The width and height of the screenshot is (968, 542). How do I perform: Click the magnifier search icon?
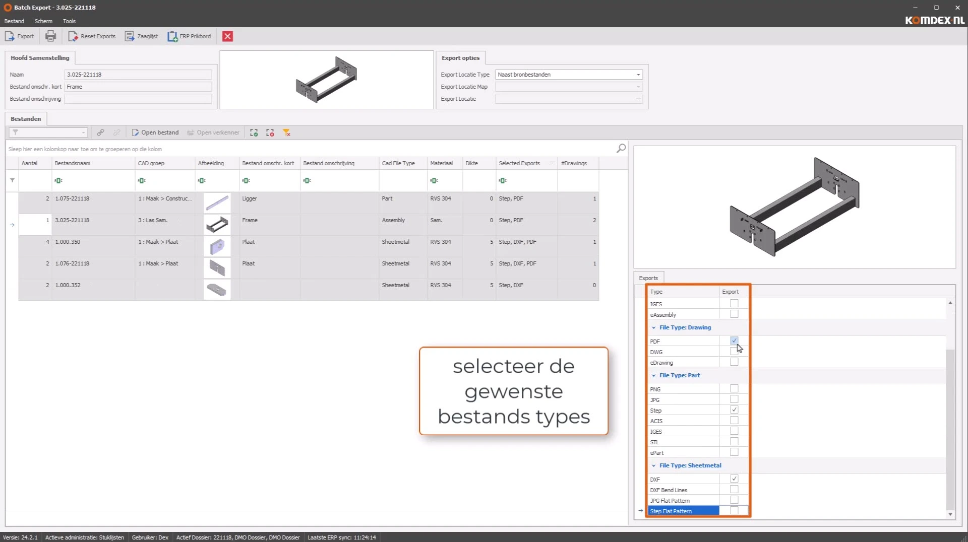point(621,148)
